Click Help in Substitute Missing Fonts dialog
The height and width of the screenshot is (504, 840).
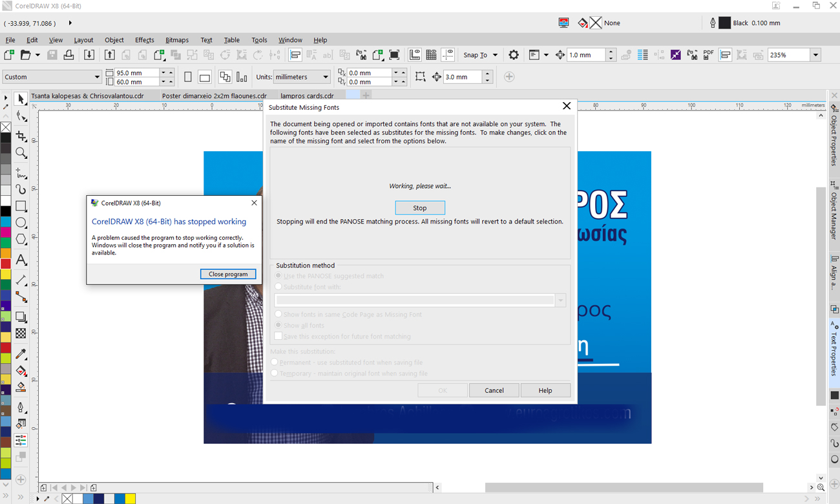click(x=545, y=390)
